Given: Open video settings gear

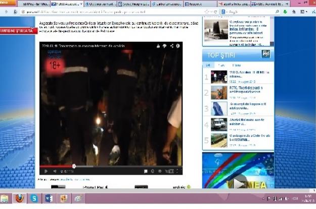Looking at the screenshot, I should 153,171.
